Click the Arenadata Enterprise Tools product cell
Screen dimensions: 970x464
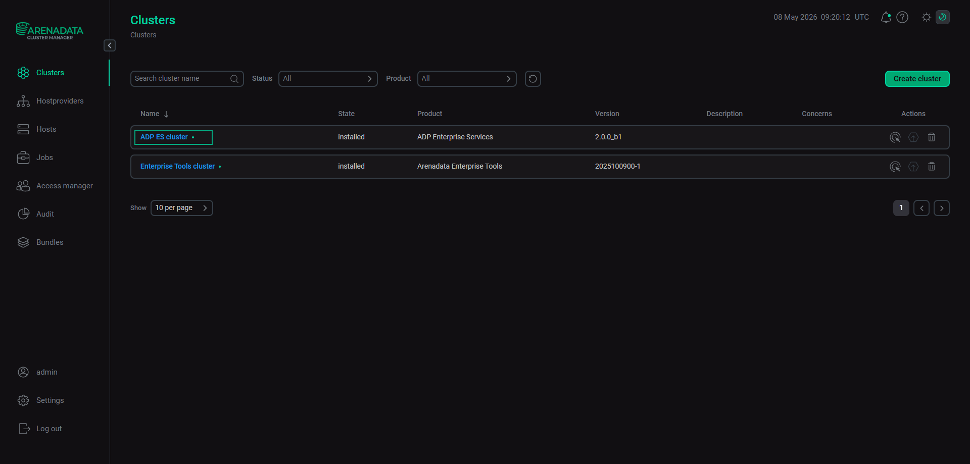tap(460, 167)
